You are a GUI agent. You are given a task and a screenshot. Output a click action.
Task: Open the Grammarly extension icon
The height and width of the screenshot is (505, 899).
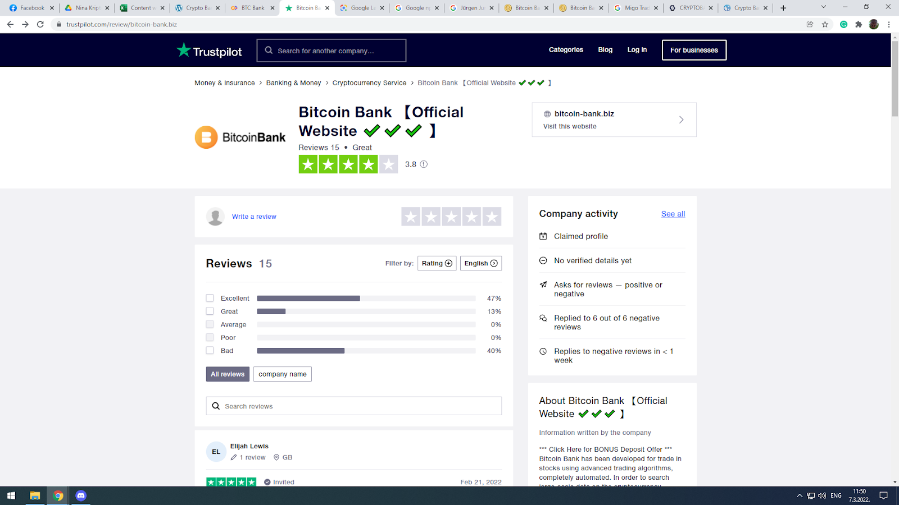(x=843, y=24)
